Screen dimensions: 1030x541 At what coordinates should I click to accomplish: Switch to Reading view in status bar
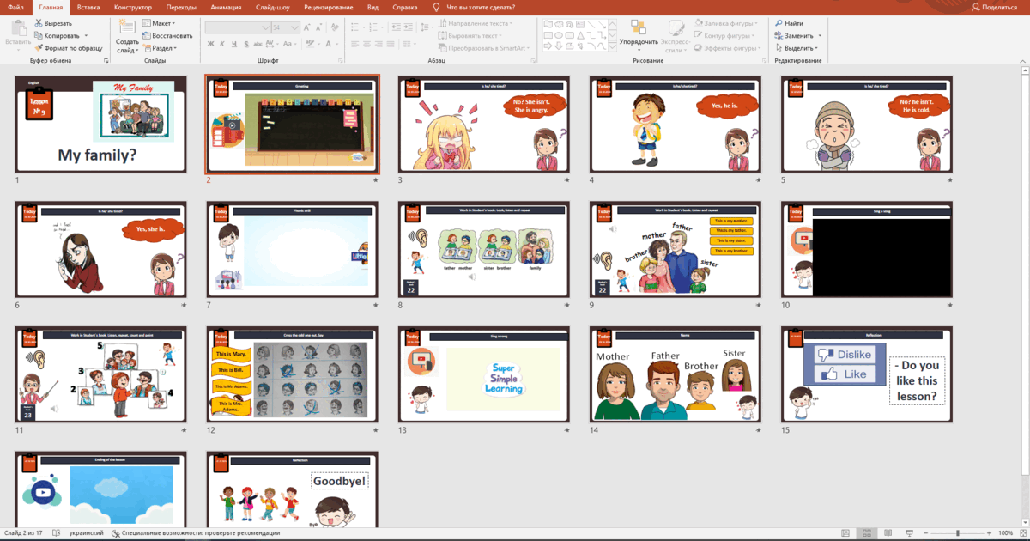(x=888, y=533)
